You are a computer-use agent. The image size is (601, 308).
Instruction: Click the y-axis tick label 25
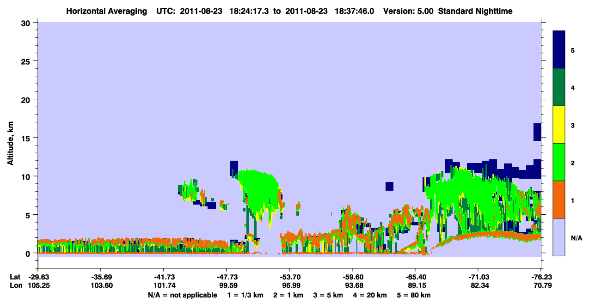click(26, 61)
